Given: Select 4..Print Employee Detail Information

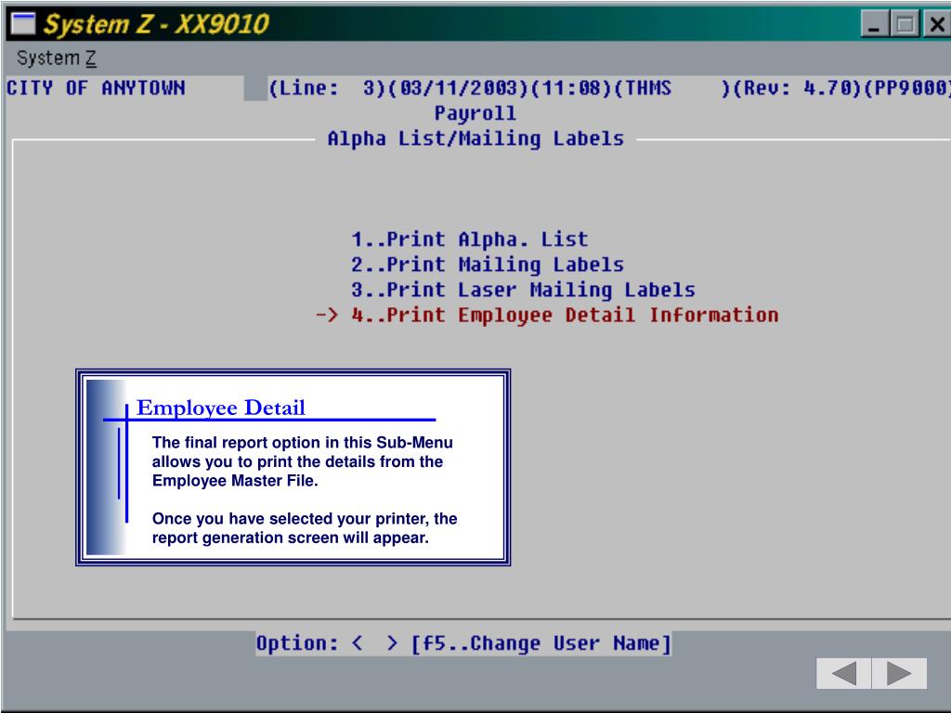Looking at the screenshot, I should [x=564, y=315].
